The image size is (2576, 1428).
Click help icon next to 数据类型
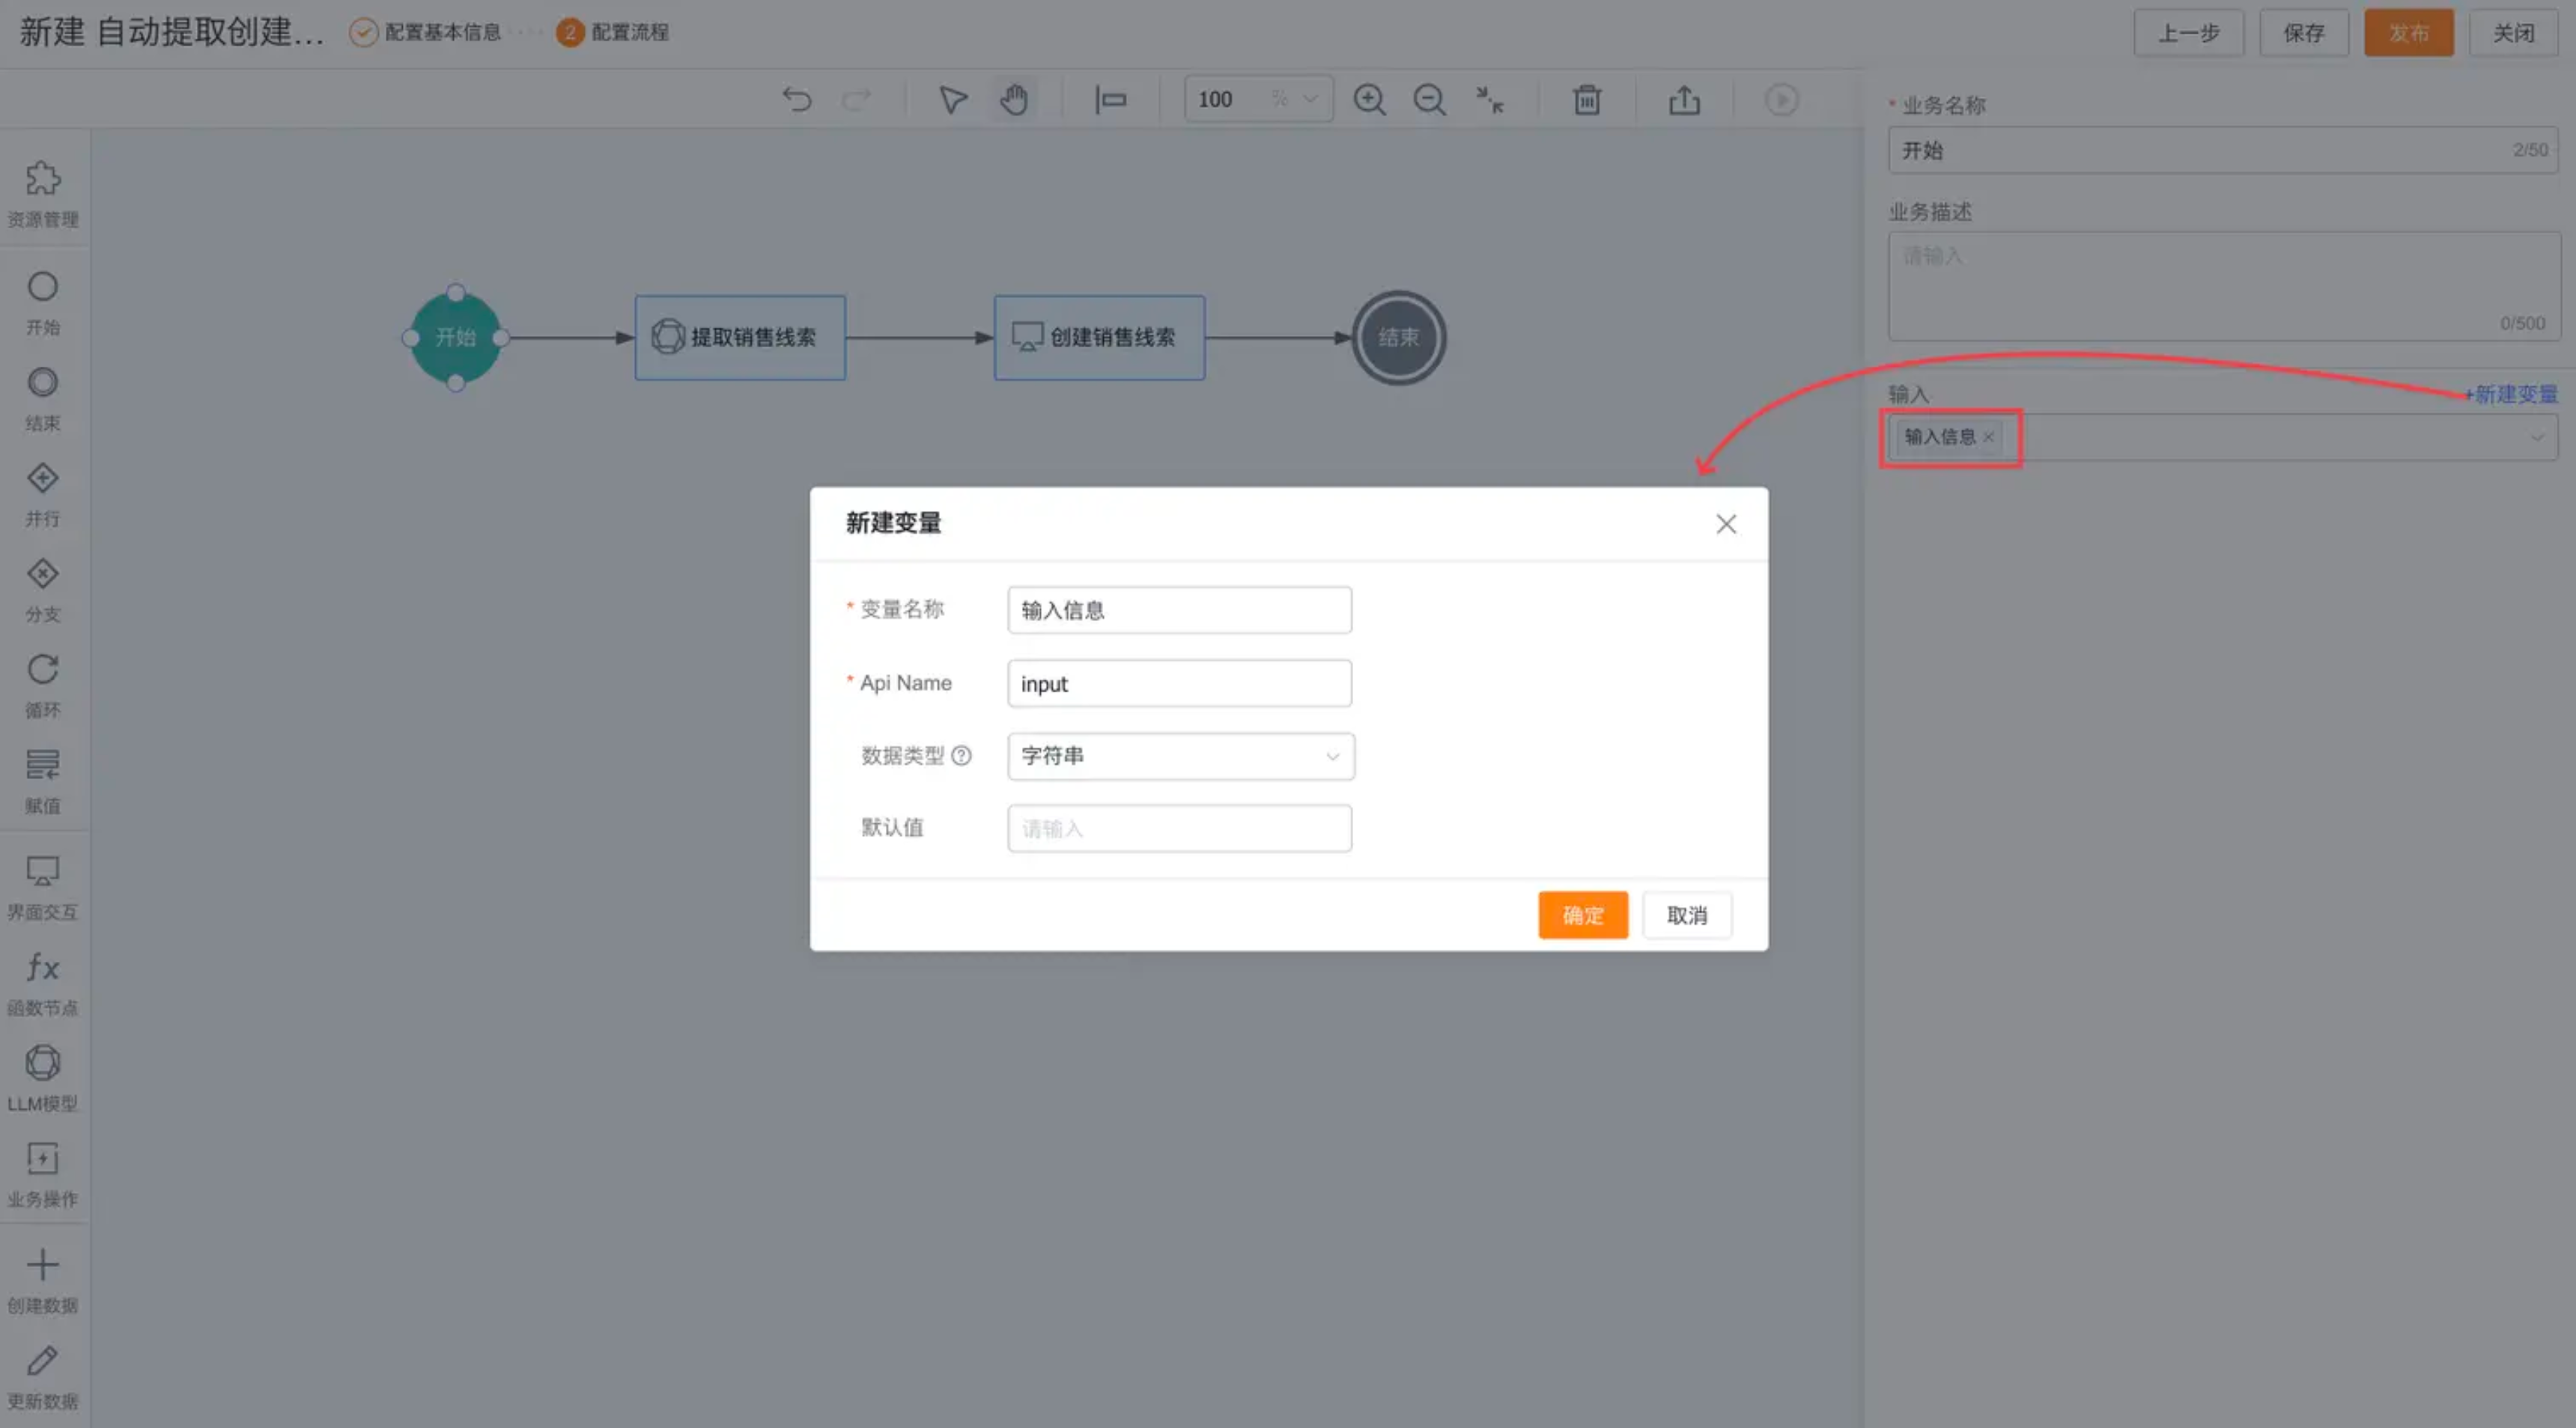coord(961,755)
